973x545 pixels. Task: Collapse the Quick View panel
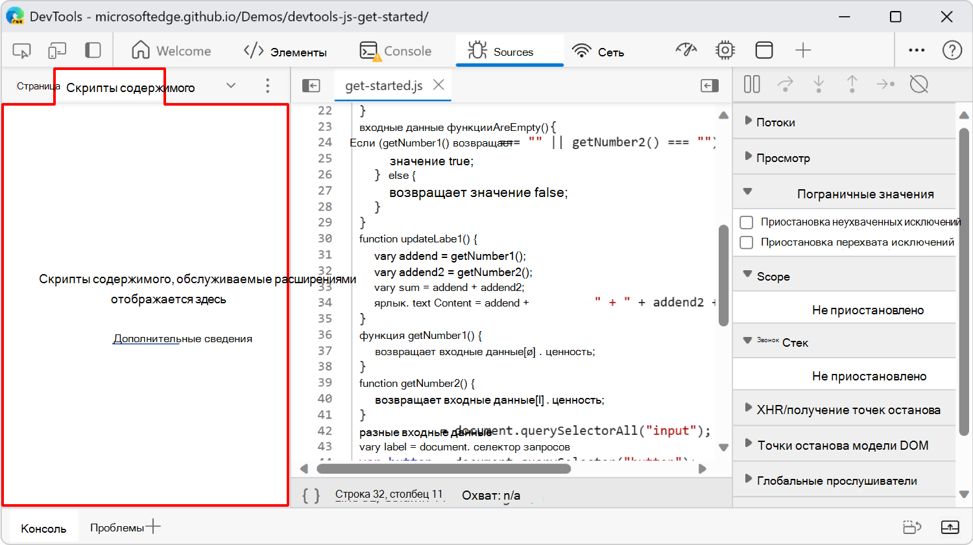[950, 527]
